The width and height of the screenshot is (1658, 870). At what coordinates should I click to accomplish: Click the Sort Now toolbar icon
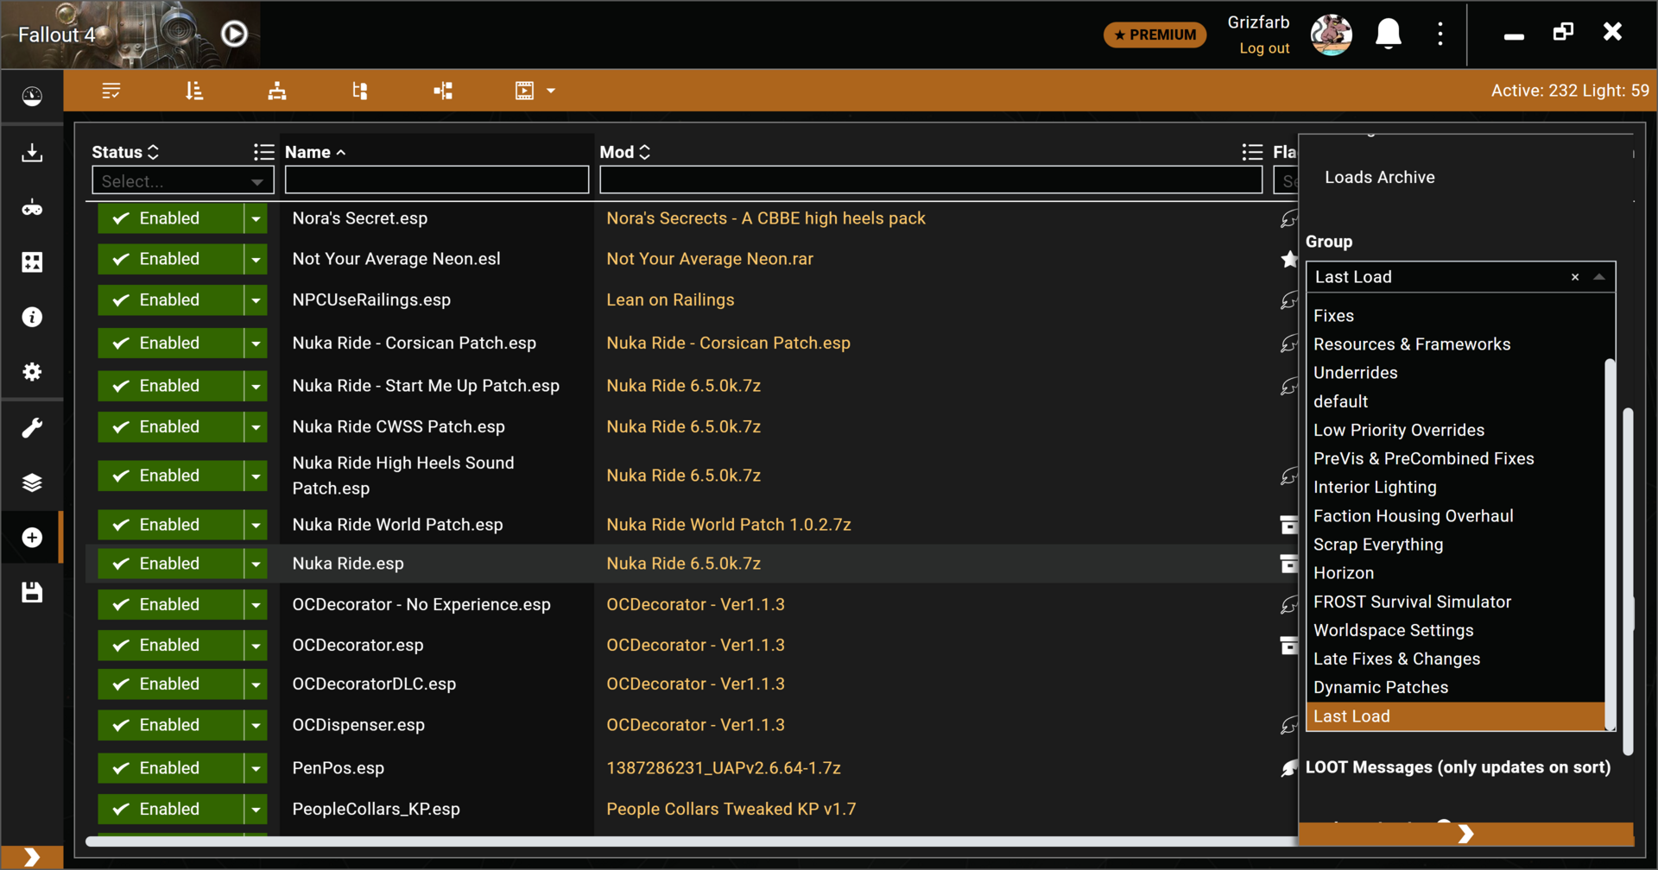194,91
